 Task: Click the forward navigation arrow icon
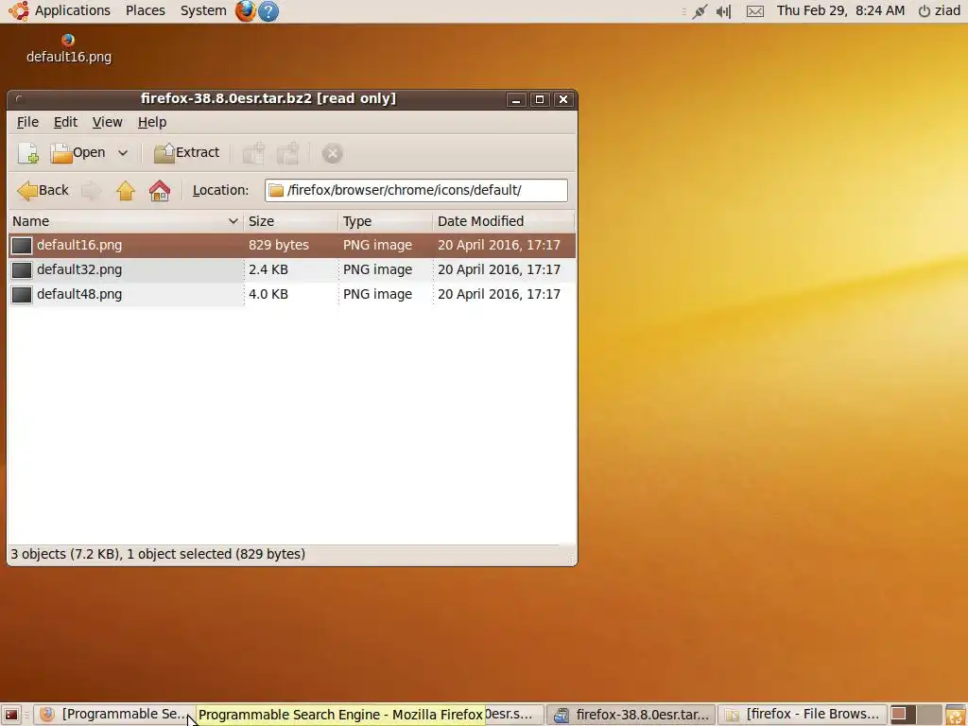tap(92, 190)
